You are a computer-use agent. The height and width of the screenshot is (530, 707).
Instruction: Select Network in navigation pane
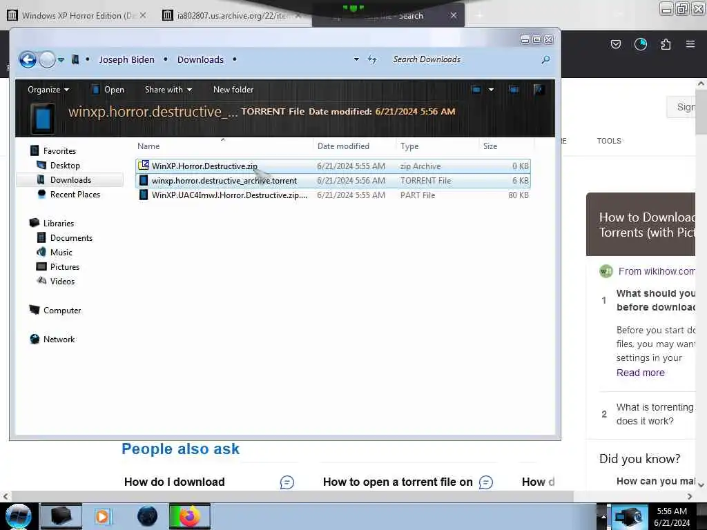point(59,339)
